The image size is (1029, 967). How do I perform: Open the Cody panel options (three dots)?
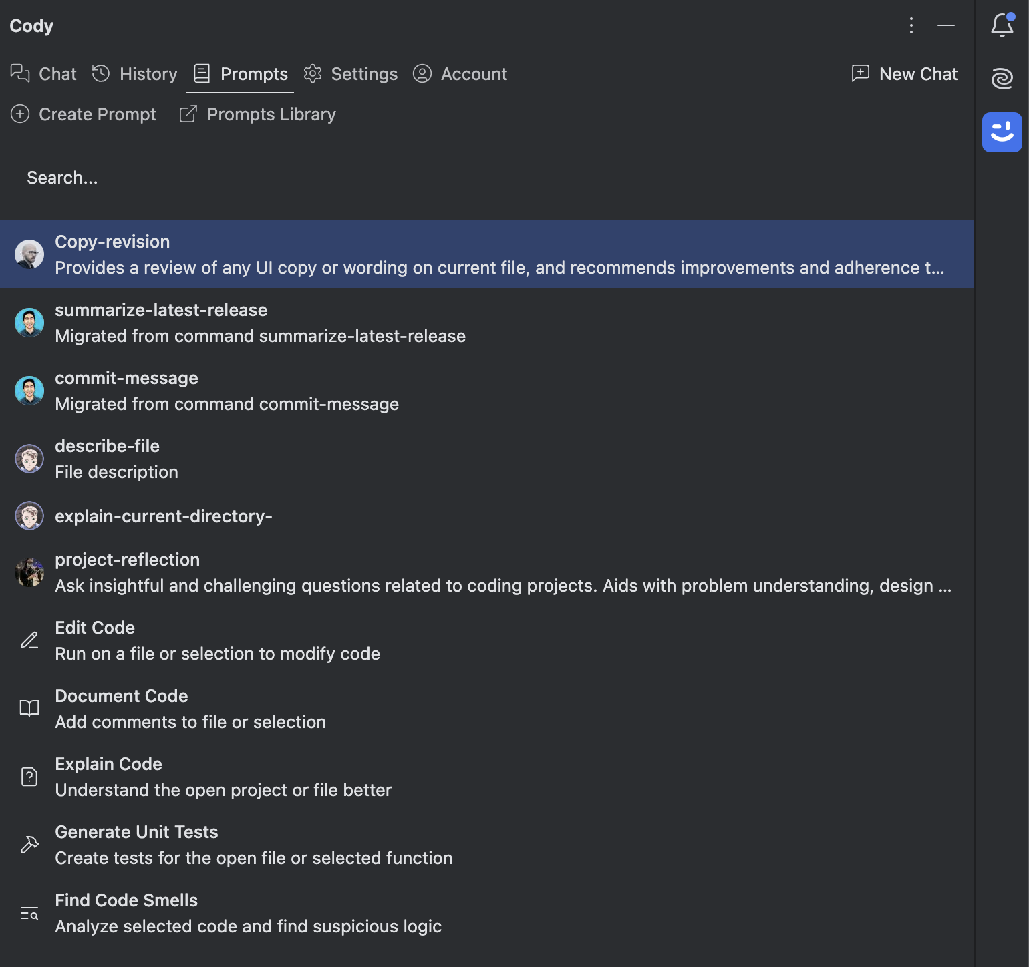pyautogui.click(x=911, y=25)
